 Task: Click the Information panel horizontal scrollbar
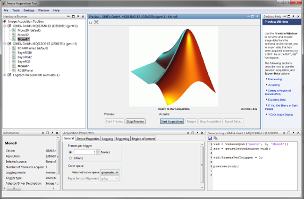point(29,188)
